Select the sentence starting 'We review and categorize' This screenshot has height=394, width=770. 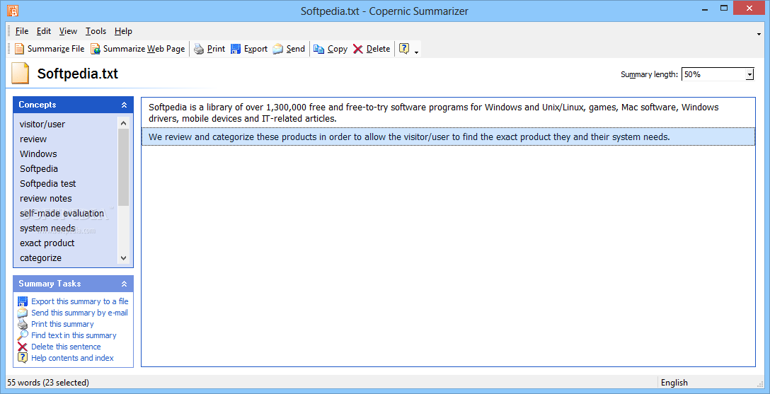click(448, 137)
